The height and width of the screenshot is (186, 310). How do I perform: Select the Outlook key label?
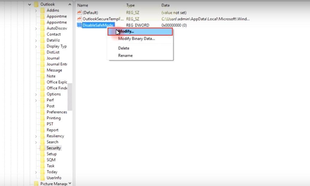coord(47,4)
